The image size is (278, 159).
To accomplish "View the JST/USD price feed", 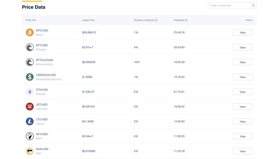I will tap(242, 107).
